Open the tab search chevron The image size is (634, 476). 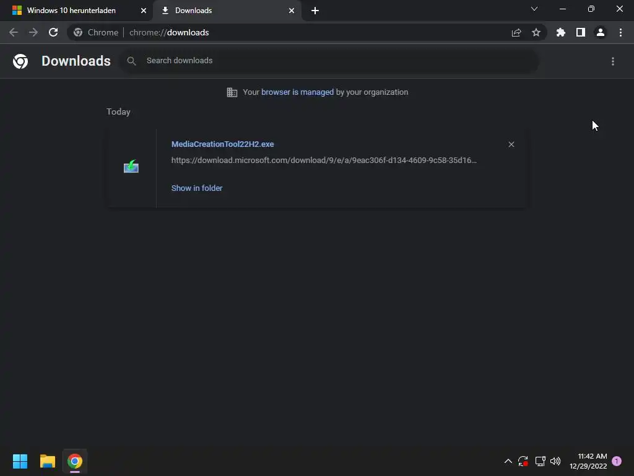pyautogui.click(x=534, y=9)
